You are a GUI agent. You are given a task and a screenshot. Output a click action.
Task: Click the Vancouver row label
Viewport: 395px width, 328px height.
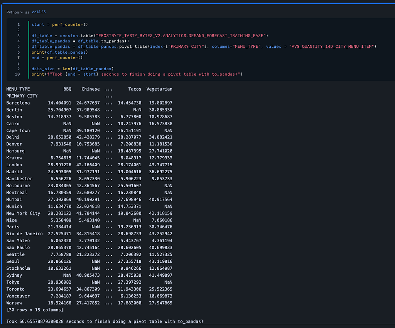(x=18, y=296)
